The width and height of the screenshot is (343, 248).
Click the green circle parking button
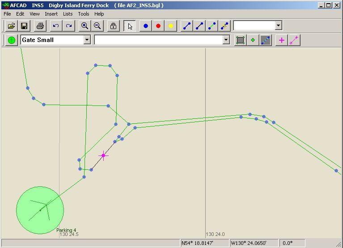12,40
